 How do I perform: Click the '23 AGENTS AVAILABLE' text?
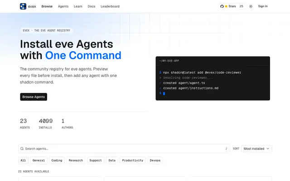tap(34, 171)
